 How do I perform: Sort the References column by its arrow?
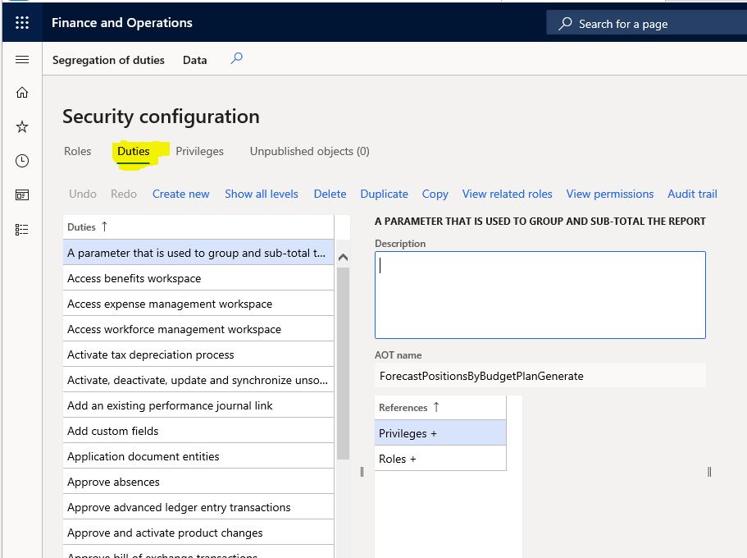(436, 407)
